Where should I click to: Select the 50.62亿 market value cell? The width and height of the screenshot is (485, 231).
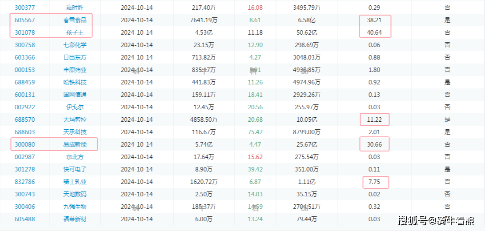tap(307, 32)
